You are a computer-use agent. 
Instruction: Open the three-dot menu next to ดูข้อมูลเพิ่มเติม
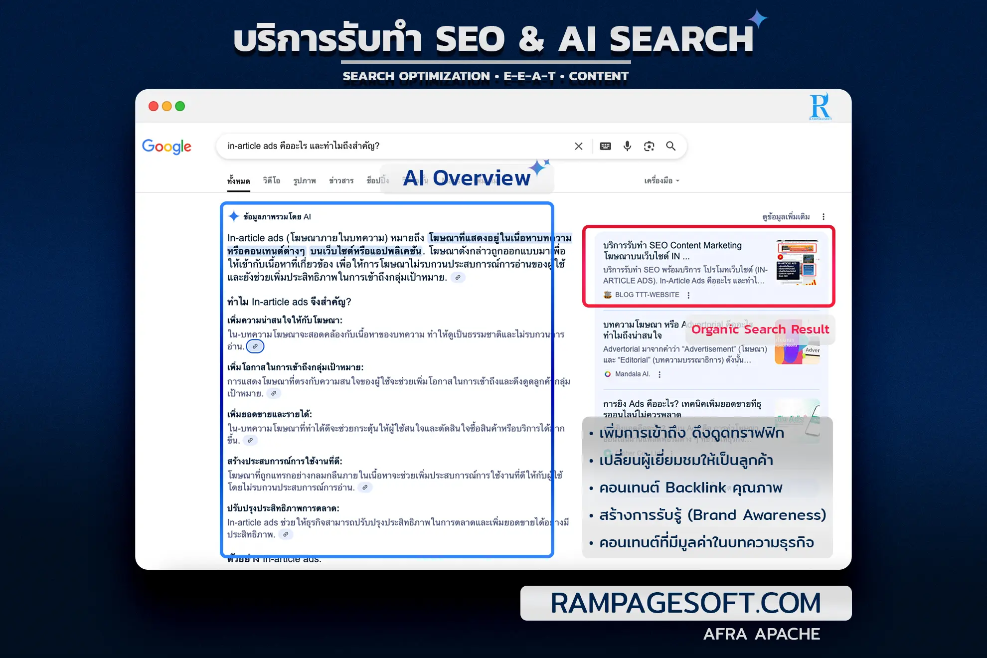click(823, 216)
